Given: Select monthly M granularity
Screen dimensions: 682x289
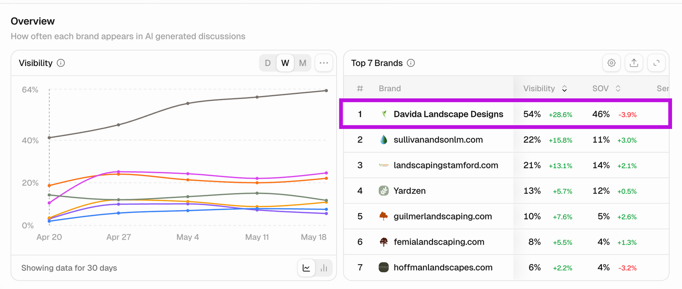Looking at the screenshot, I should click(303, 63).
